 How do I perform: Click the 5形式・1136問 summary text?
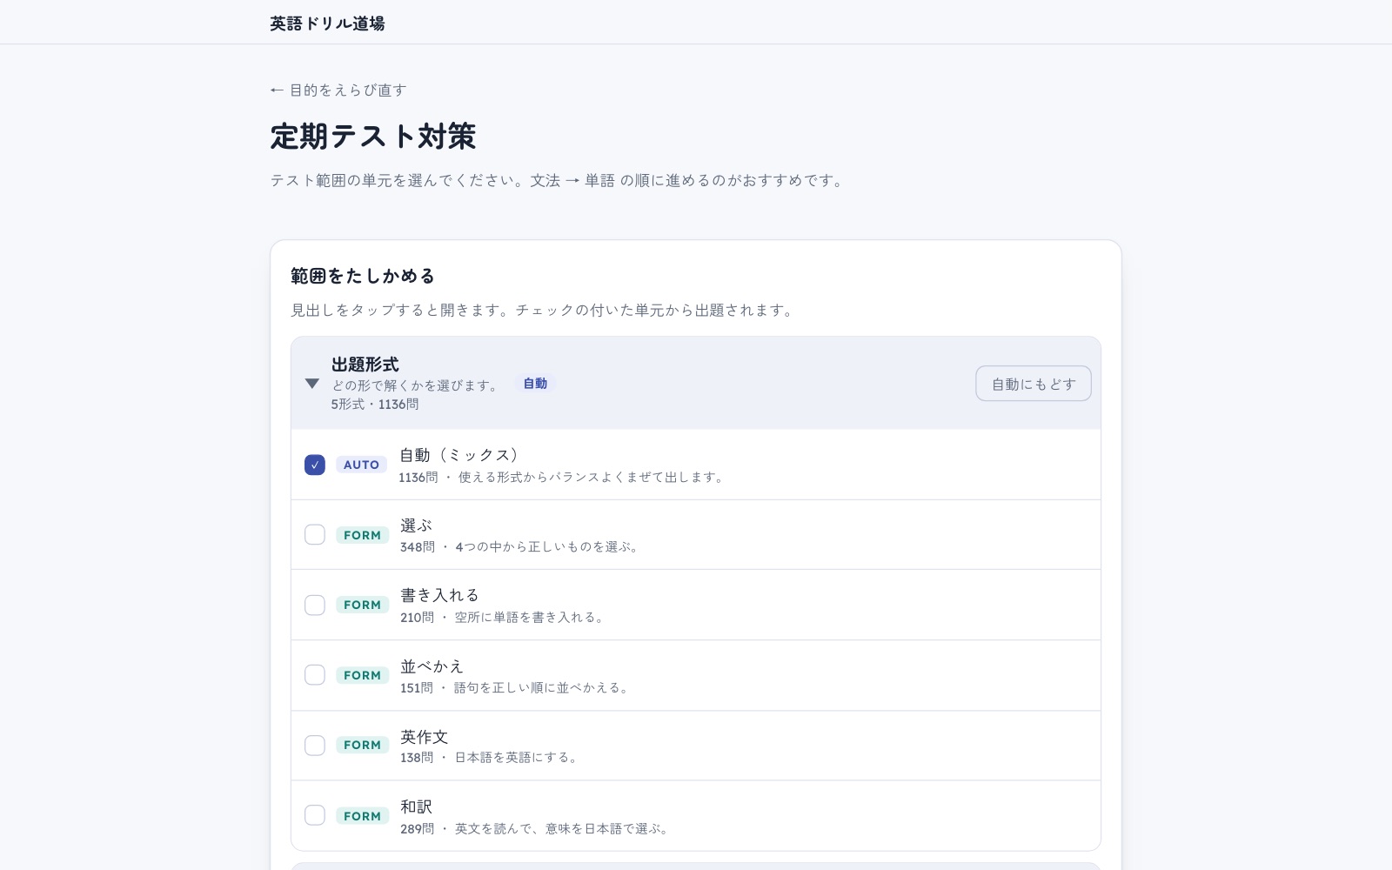tap(375, 405)
